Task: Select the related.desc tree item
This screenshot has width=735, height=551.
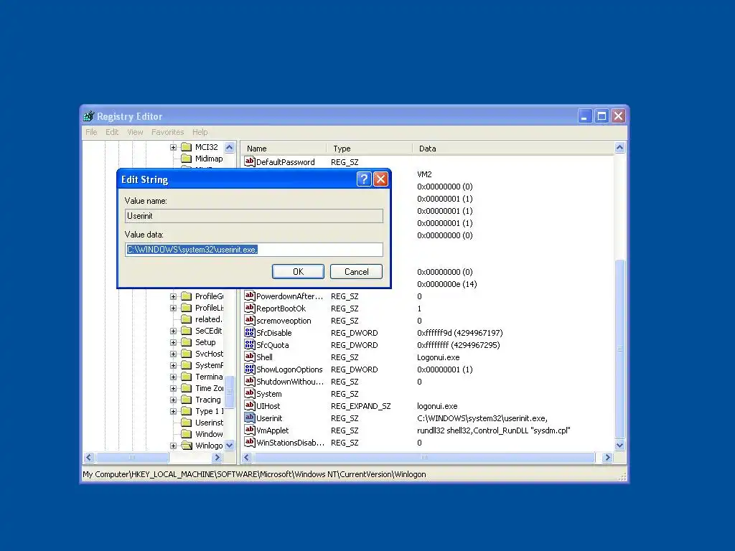Action: click(209, 319)
